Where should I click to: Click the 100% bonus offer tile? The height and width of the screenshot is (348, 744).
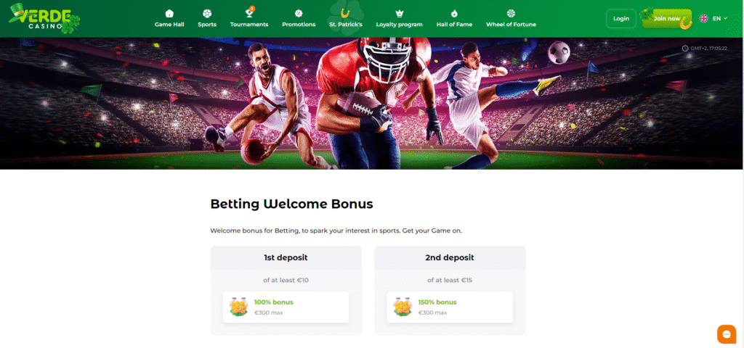pyautogui.click(x=286, y=307)
